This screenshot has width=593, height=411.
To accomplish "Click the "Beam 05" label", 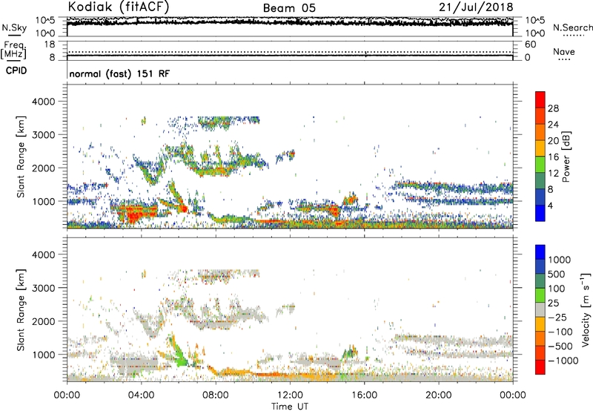I will 289,8.
